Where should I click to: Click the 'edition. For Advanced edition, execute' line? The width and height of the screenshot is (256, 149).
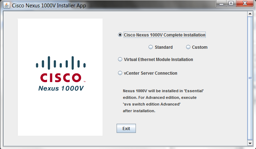(160, 97)
